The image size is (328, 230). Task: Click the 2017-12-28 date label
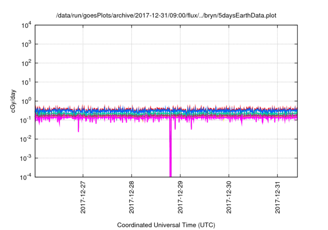[x=132, y=197]
